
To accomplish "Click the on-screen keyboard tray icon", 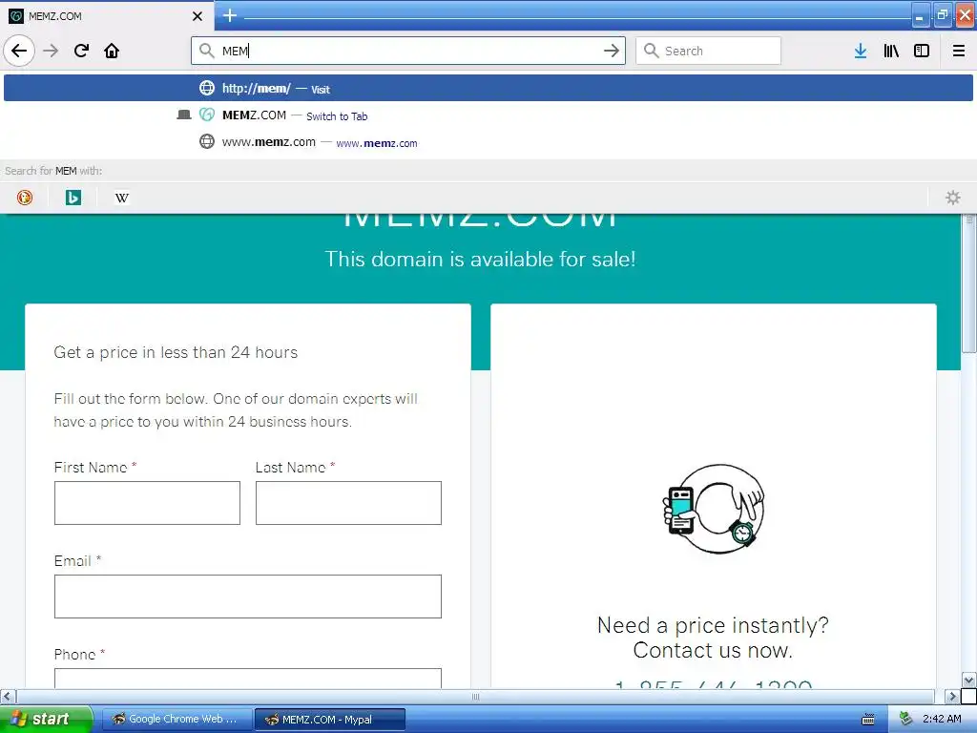I will (x=868, y=720).
